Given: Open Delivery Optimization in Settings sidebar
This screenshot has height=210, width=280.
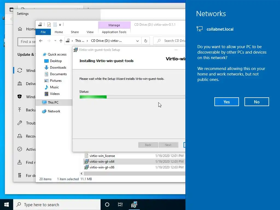Looking at the screenshot, I should (26, 84).
